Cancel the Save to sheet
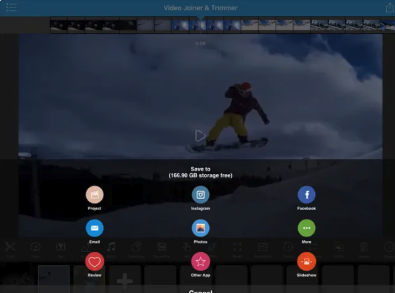Image resolution: width=395 pixels, height=293 pixels. tap(201, 291)
